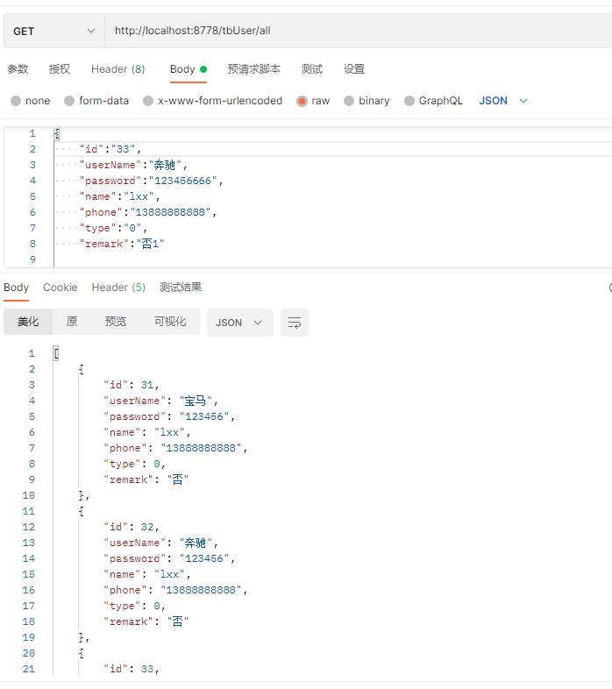The height and width of the screenshot is (689, 612).
Task: Choose the 原 raw view button
Action: [x=72, y=322]
